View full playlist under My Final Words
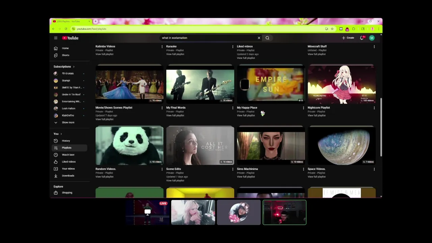Screen dimensions: 432x243 coord(175,115)
